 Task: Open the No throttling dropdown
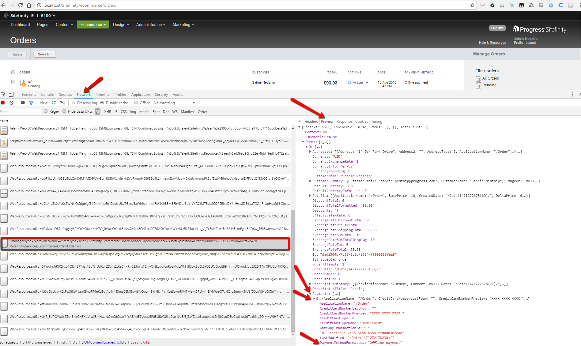[175, 103]
